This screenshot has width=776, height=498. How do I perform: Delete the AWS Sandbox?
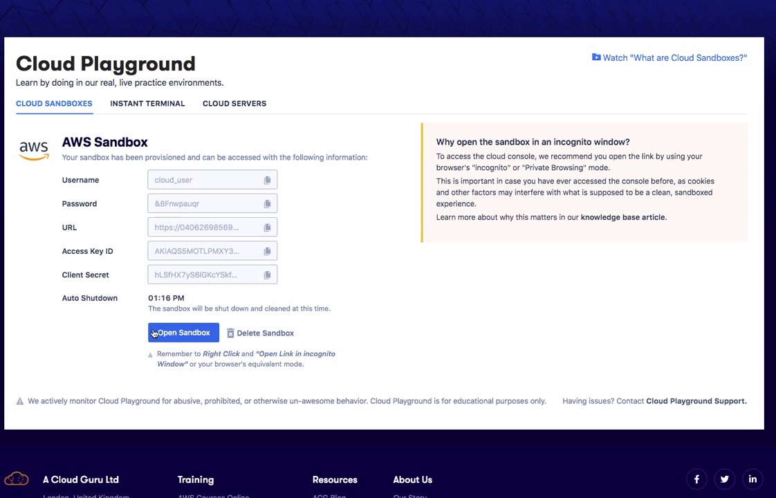click(260, 333)
